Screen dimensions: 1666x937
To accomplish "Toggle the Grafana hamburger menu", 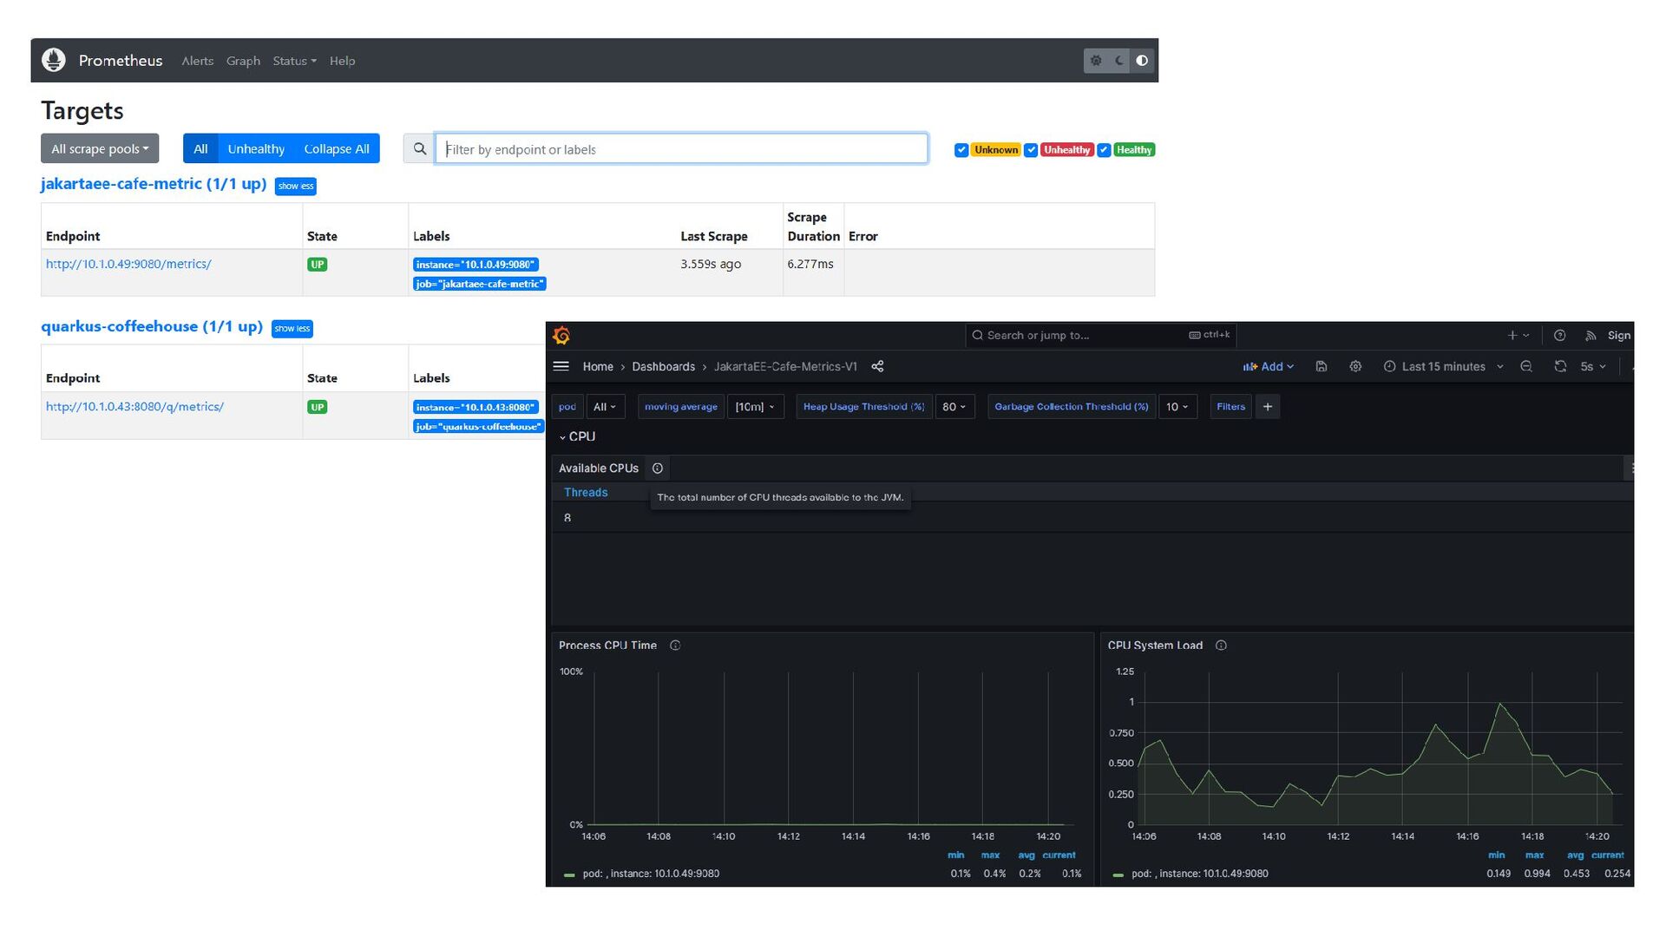I will tap(561, 366).
